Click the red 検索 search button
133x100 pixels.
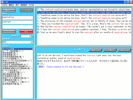point(26,32)
